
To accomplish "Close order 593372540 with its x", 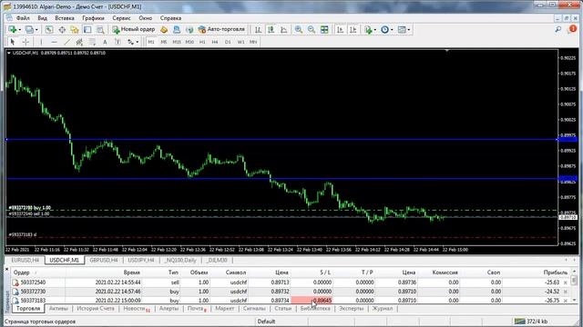I will 566,282.
